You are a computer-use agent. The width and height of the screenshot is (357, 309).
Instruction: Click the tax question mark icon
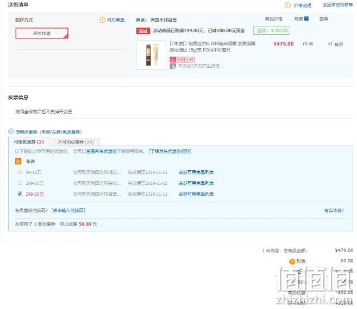[306, 18]
